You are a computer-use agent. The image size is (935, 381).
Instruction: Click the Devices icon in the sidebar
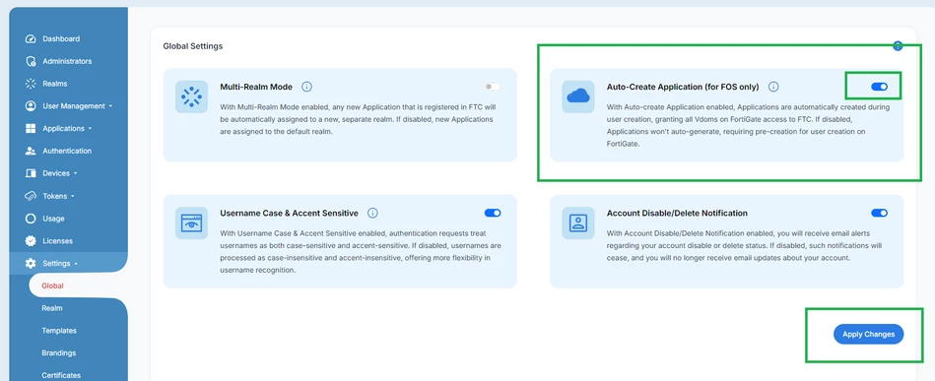(31, 173)
